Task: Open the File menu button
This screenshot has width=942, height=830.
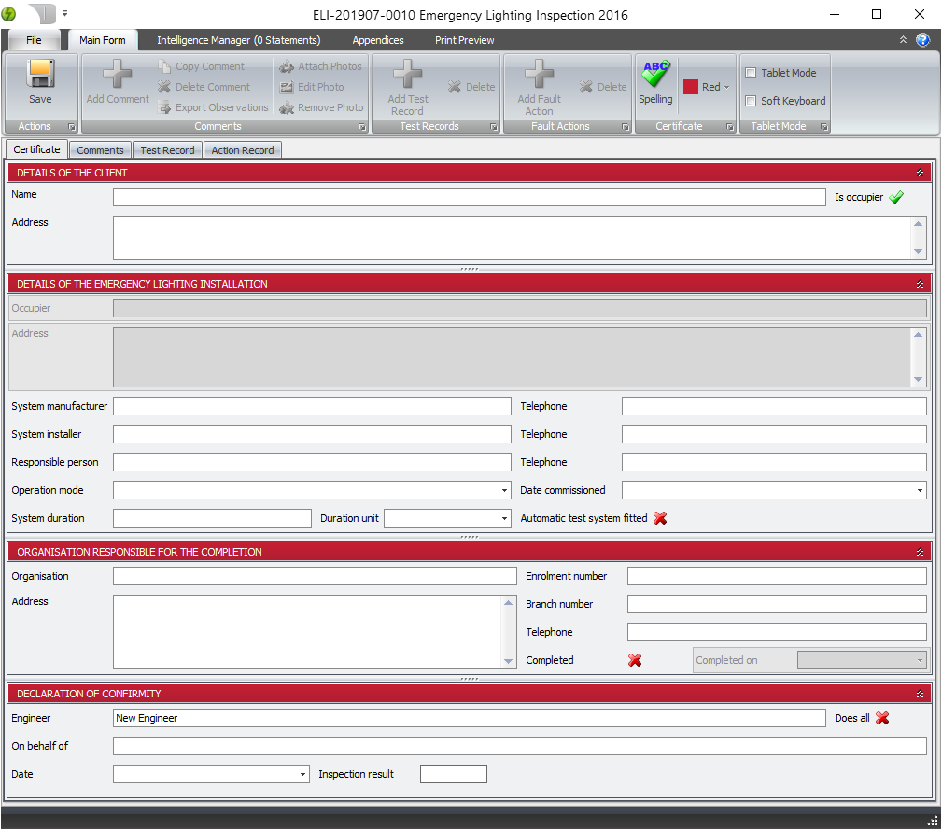Action: pyautogui.click(x=35, y=40)
